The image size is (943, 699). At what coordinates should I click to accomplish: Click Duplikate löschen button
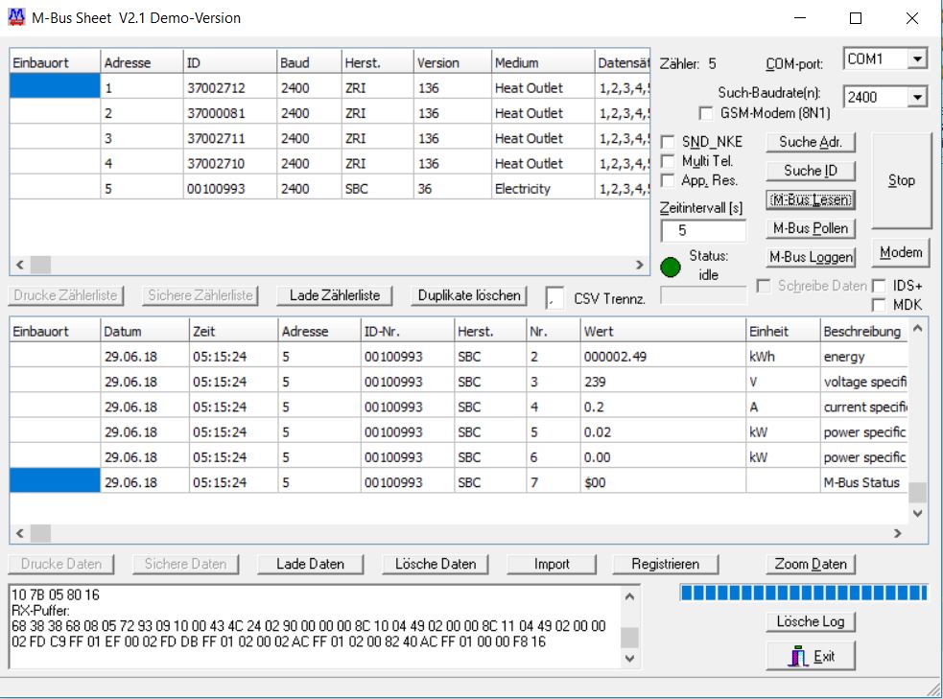[x=469, y=295]
